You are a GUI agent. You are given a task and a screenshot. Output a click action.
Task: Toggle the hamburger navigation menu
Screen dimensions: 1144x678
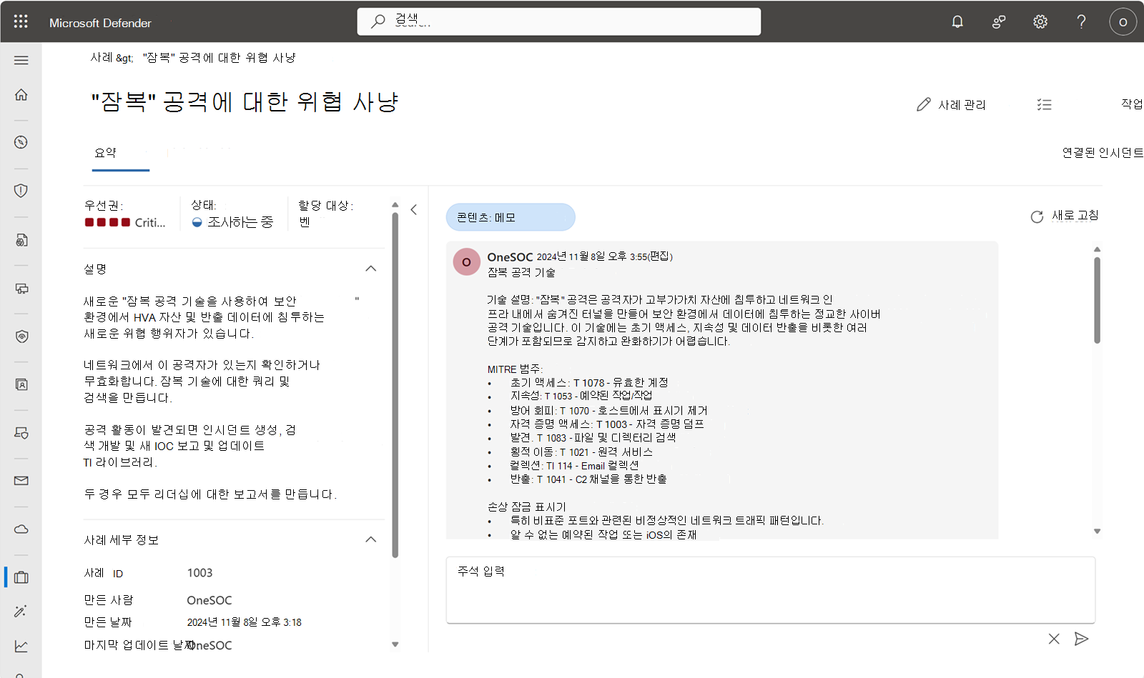pyautogui.click(x=21, y=60)
